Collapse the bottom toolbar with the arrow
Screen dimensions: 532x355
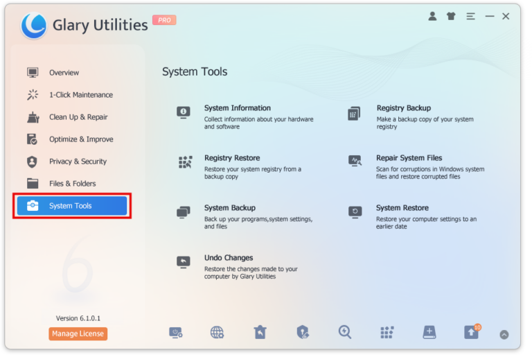click(504, 334)
